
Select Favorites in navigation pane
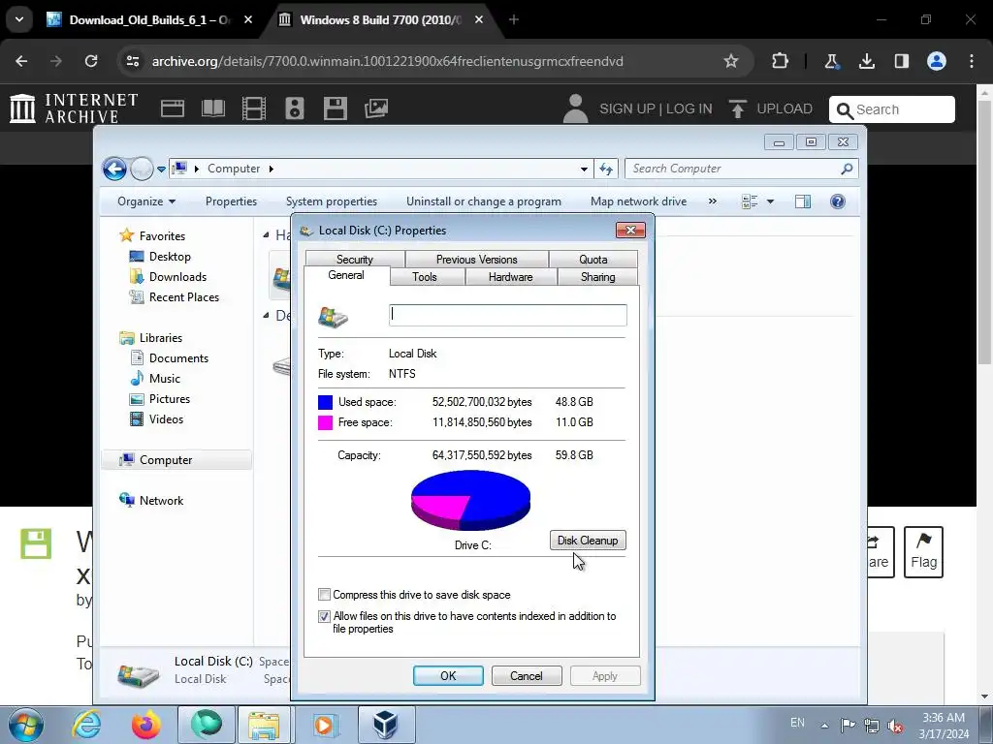coord(162,236)
